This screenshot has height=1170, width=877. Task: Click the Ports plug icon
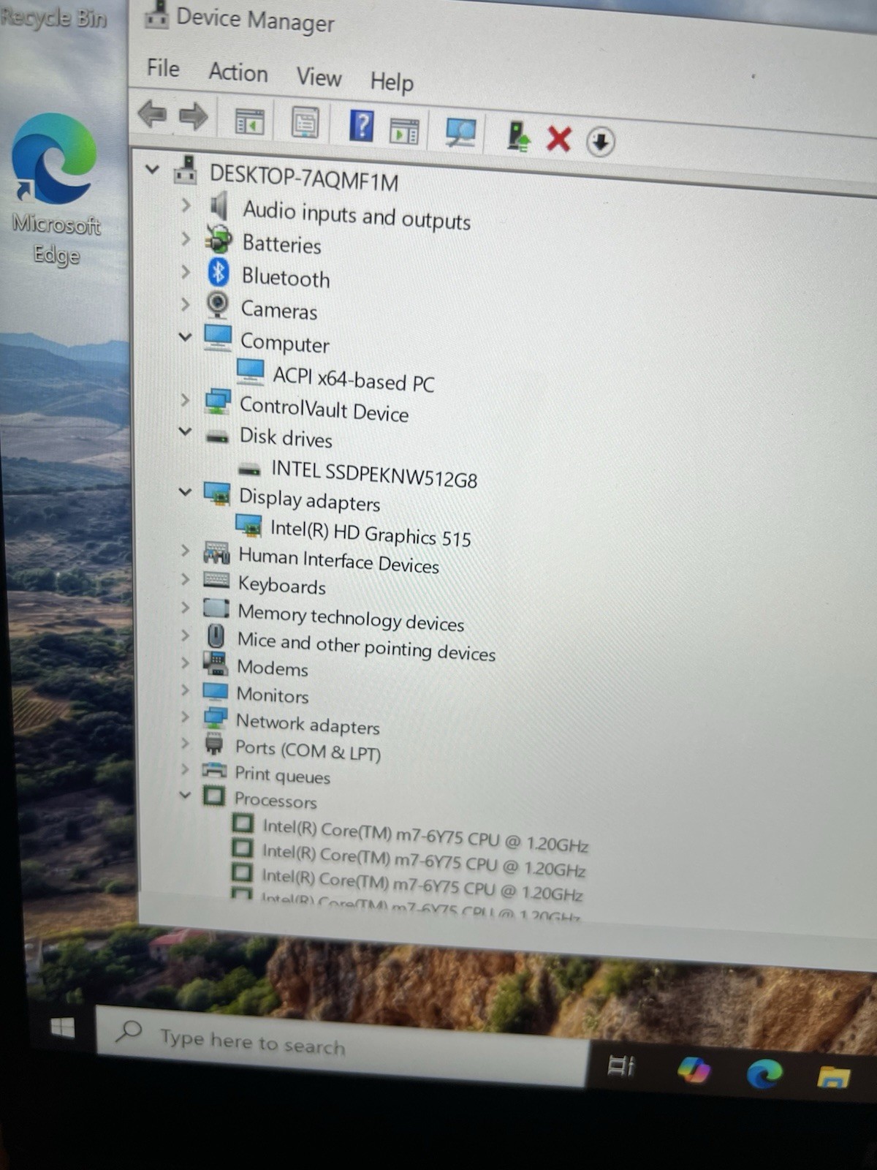tap(214, 743)
